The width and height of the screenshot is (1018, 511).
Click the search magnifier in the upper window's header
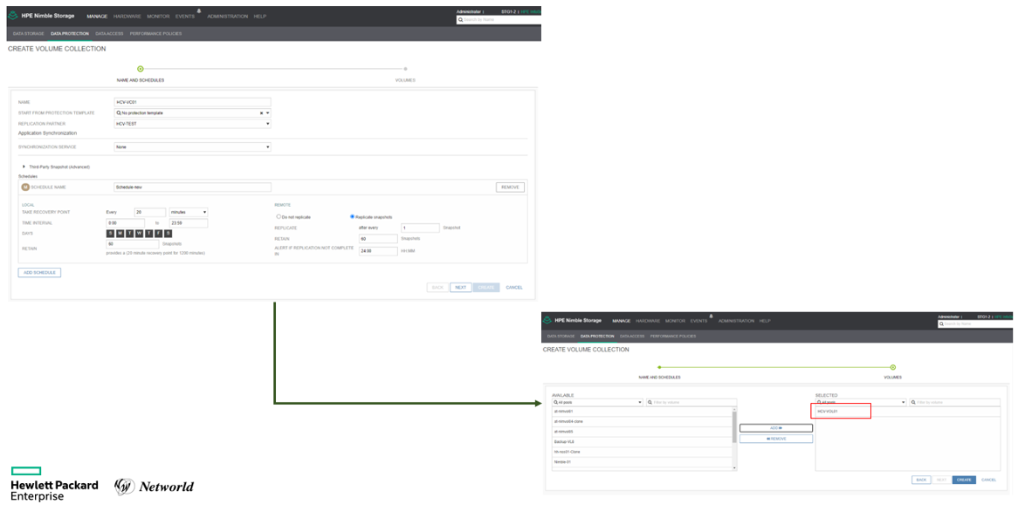[x=461, y=20]
